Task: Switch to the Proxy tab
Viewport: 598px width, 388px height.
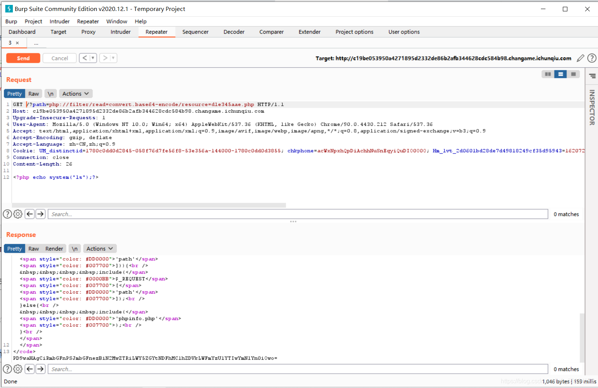Action: pos(88,32)
